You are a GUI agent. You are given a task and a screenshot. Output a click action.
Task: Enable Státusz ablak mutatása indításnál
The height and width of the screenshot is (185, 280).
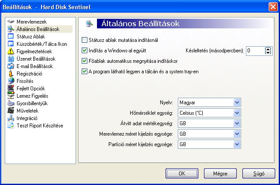(84, 40)
